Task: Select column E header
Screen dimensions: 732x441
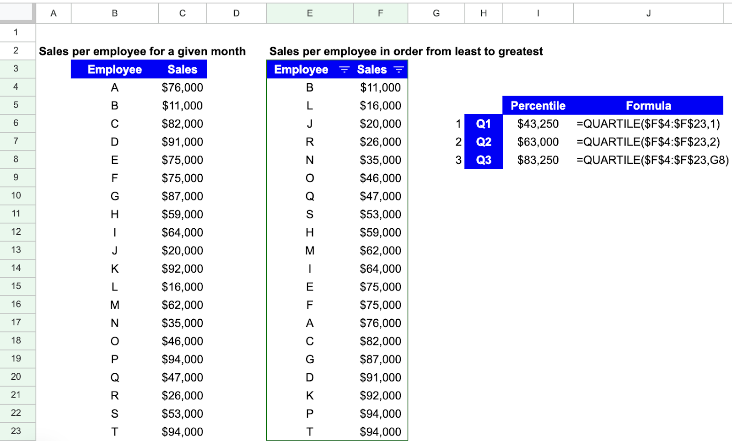Action: tap(310, 13)
